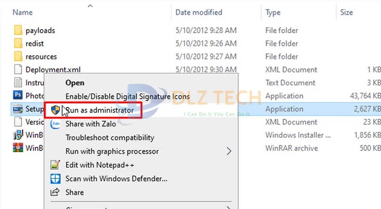Click the Size column header

[x=347, y=13]
